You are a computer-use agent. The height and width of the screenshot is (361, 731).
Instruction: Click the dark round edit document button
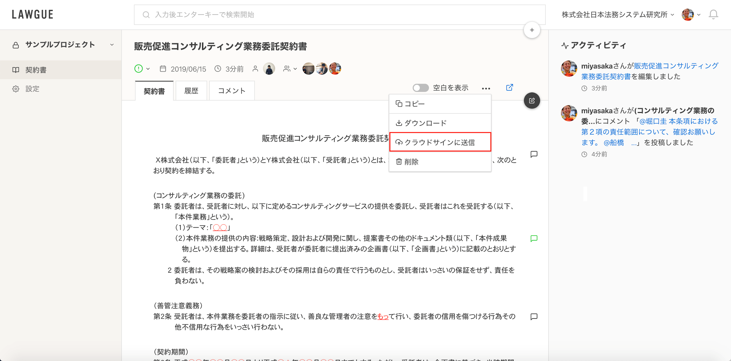[532, 101]
